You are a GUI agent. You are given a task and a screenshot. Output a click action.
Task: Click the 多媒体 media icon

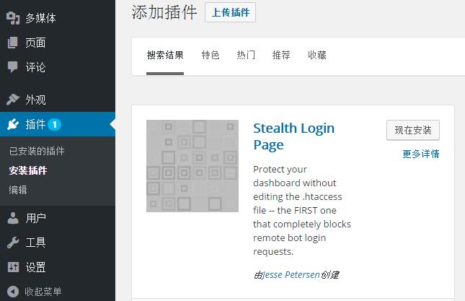[13, 18]
